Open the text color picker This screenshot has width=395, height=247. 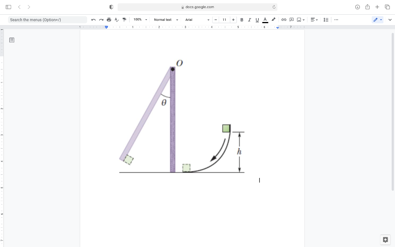pyautogui.click(x=265, y=20)
